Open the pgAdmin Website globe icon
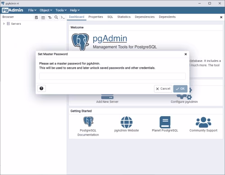 click(126, 122)
